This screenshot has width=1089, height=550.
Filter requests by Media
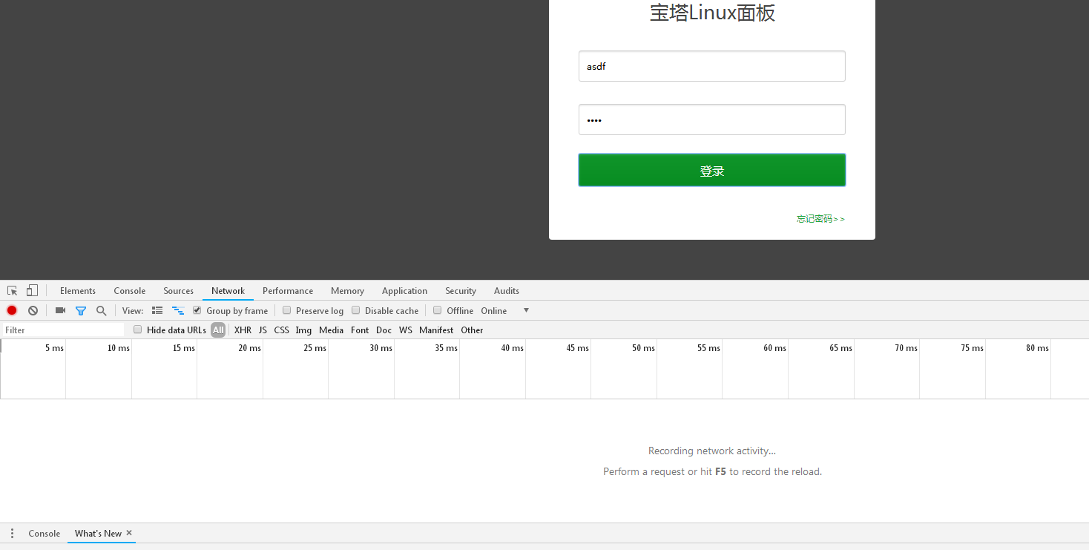[331, 330]
